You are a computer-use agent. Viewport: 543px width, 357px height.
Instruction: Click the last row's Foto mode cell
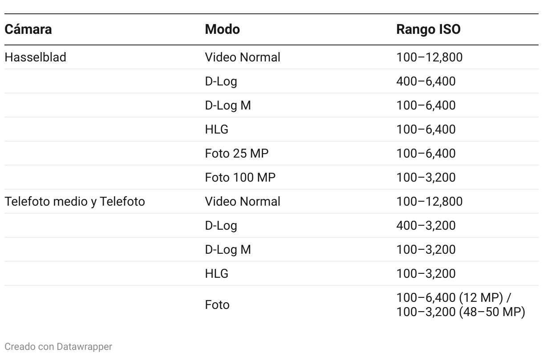[217, 305]
